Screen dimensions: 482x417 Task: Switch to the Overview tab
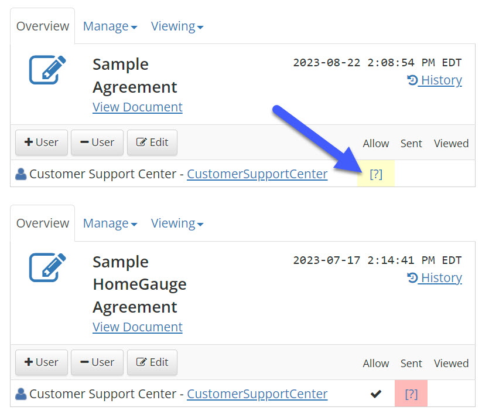[x=42, y=26]
